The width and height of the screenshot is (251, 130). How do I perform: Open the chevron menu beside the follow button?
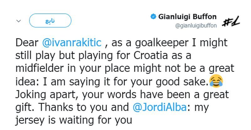point(19,21)
